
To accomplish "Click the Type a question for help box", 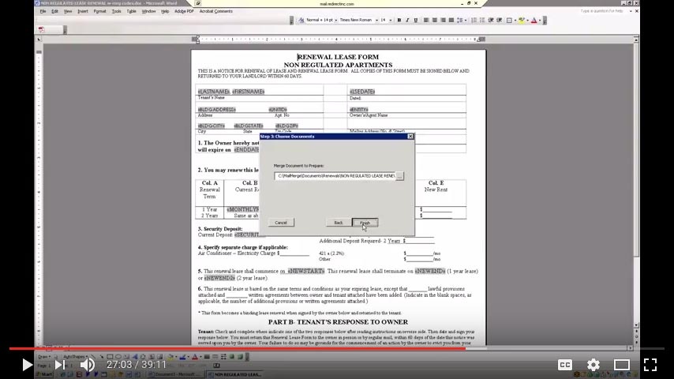I will (603, 11).
